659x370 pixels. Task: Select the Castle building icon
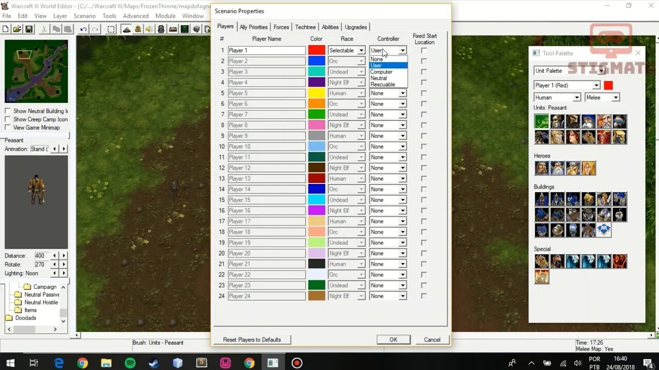pyautogui.click(x=573, y=199)
